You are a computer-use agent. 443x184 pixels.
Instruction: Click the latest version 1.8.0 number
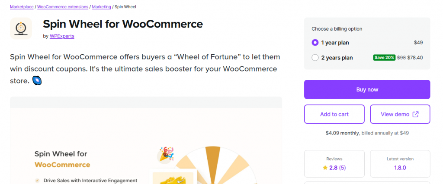[400, 168]
